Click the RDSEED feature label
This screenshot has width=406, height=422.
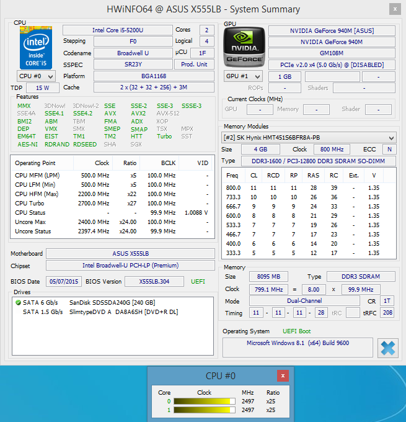click(x=85, y=145)
